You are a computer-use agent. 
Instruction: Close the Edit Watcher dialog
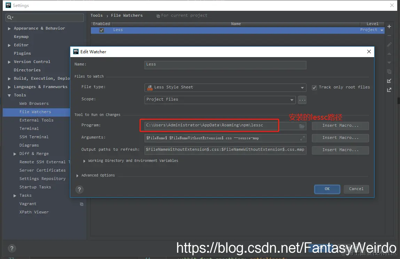tap(369, 52)
